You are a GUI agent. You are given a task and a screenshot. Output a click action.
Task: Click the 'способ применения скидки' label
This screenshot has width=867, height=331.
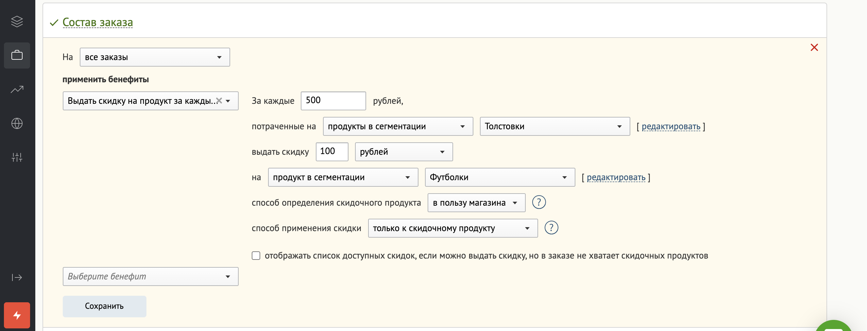click(x=306, y=228)
